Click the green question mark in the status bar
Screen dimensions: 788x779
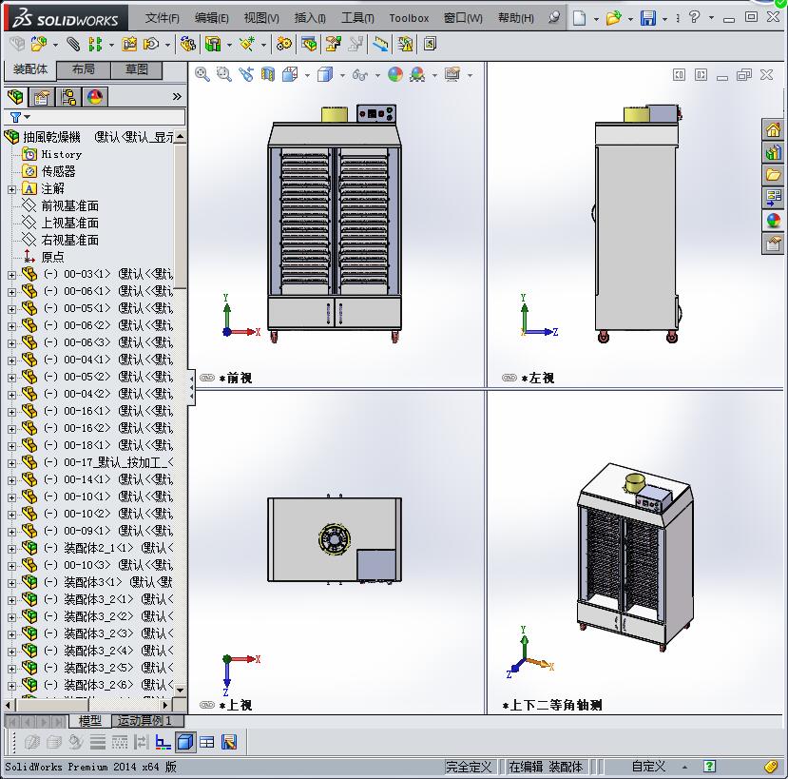[709, 767]
